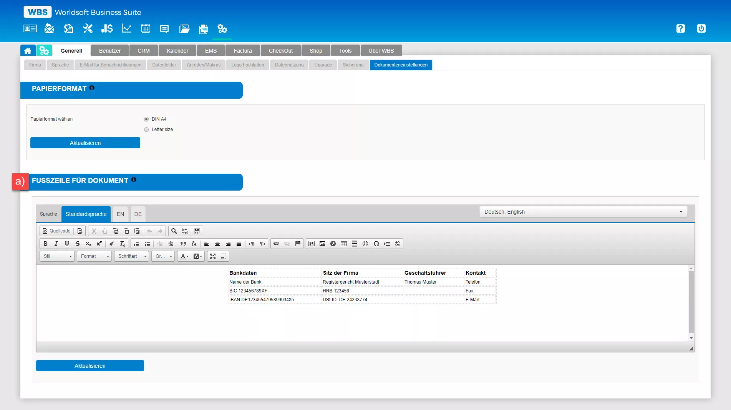Insert a horizontal line
This screenshot has height=410, width=731.
click(355, 244)
